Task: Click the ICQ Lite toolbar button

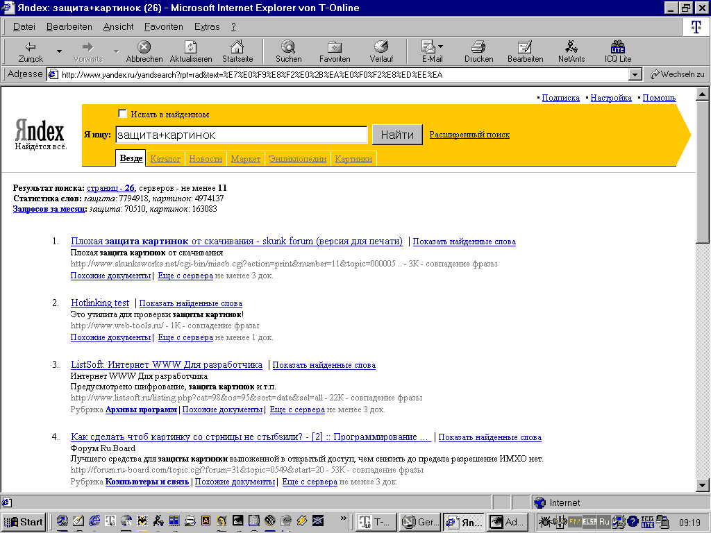Action: coord(617,51)
